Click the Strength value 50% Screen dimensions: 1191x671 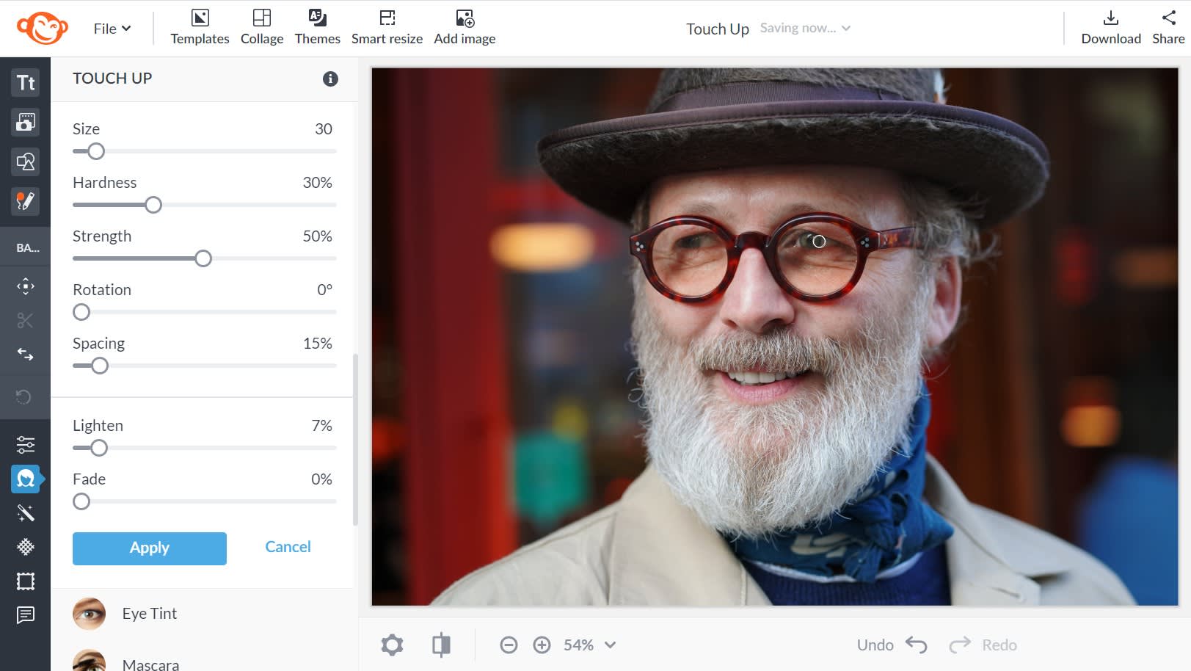click(317, 236)
